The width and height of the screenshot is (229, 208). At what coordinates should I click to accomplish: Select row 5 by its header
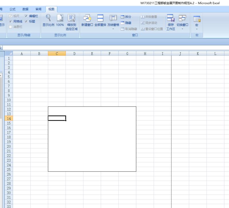(x=9, y=77)
